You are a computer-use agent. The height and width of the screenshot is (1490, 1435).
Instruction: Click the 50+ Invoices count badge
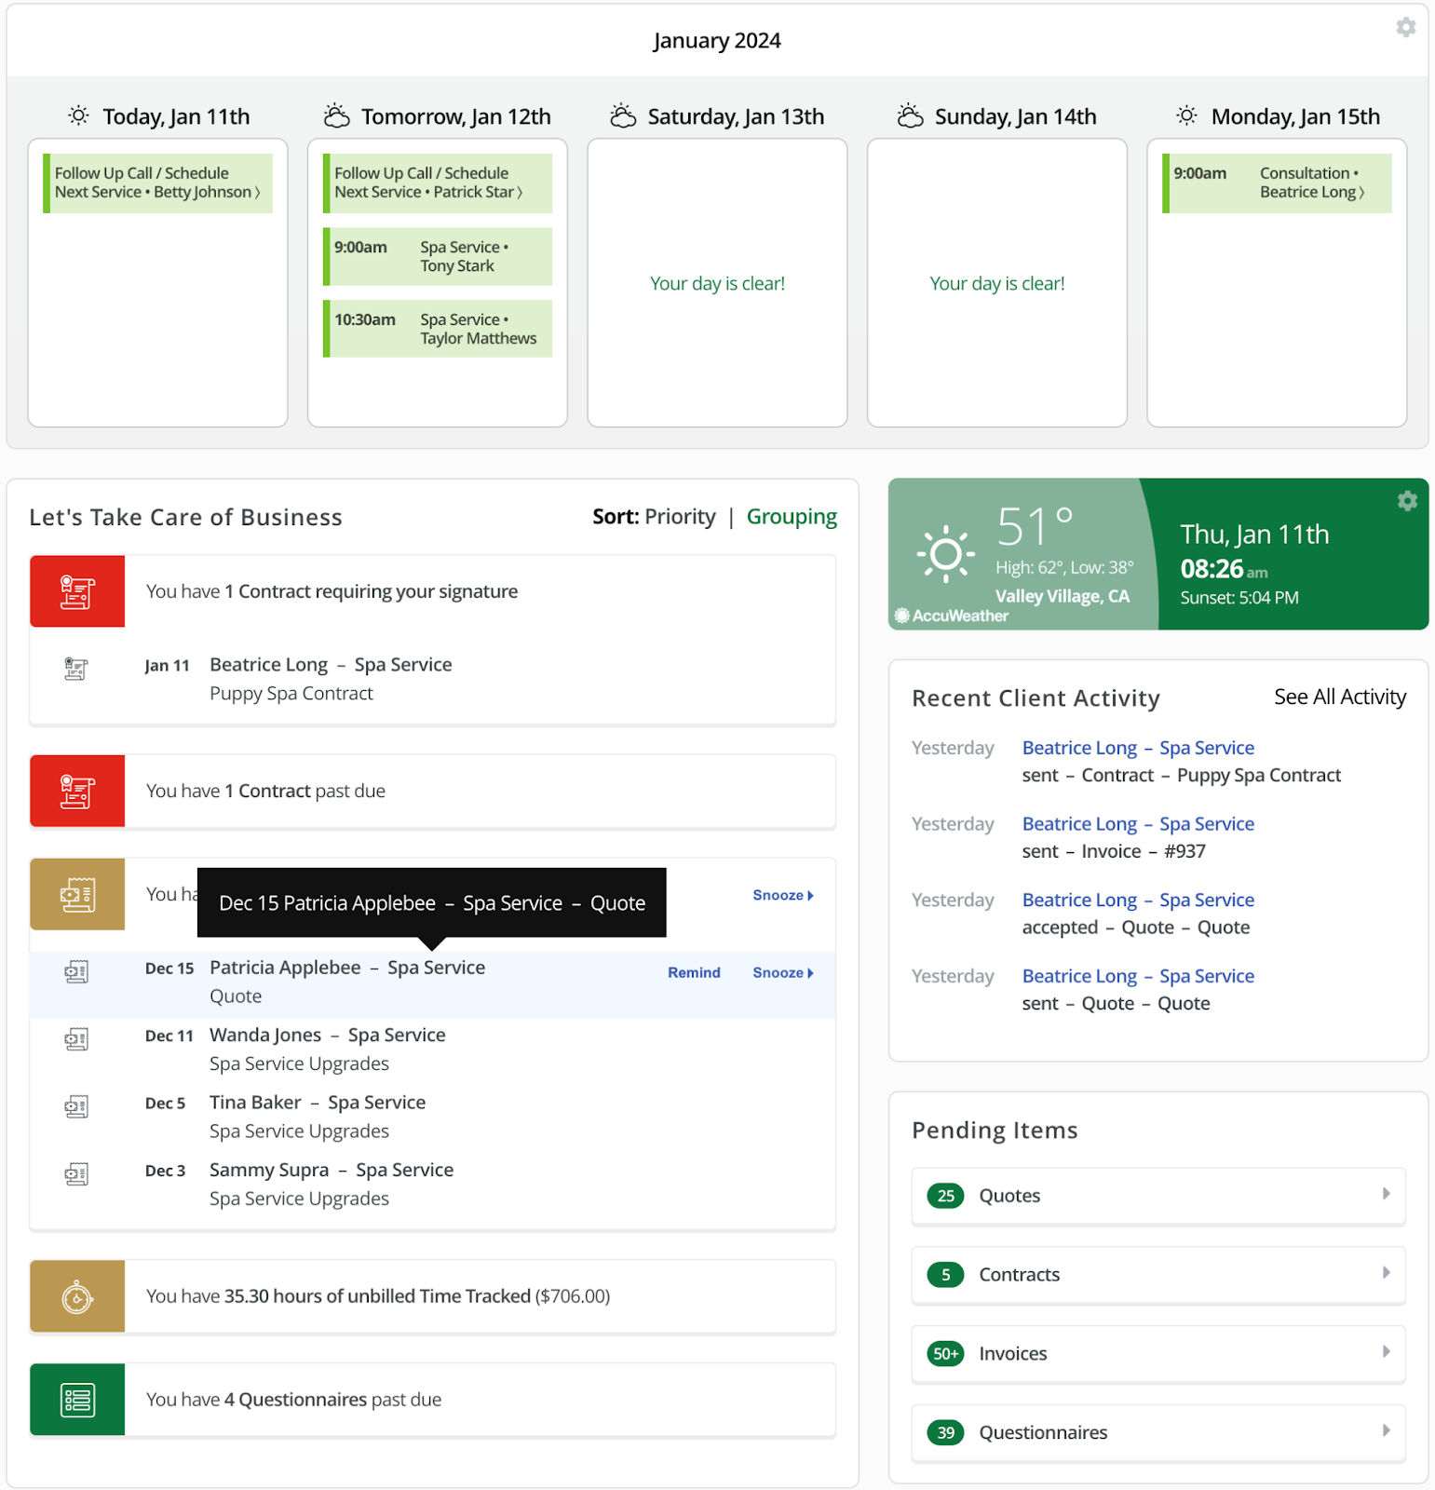coord(945,1354)
